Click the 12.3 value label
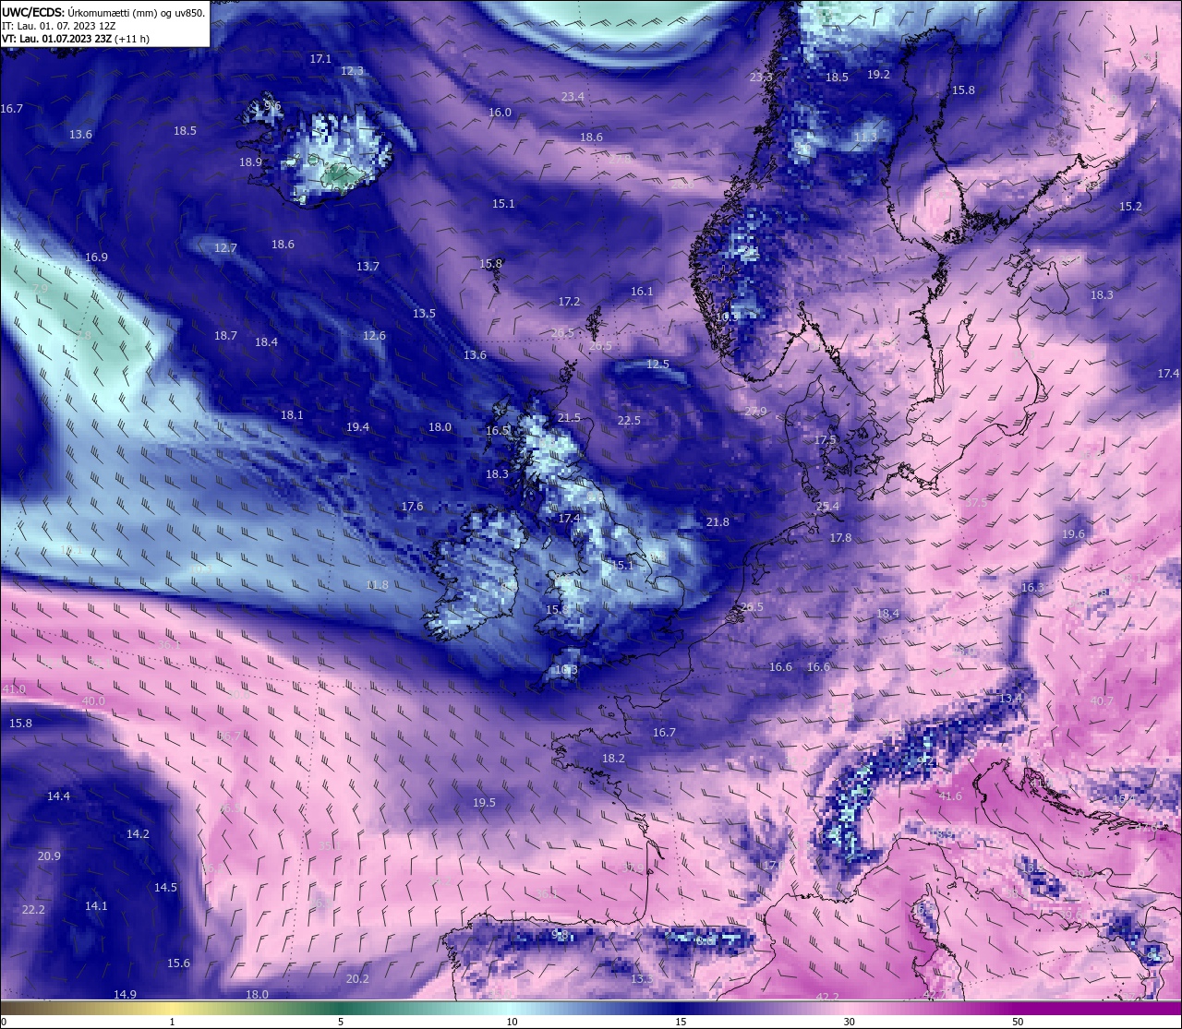Viewport: 1182px width, 1029px height. point(352,71)
